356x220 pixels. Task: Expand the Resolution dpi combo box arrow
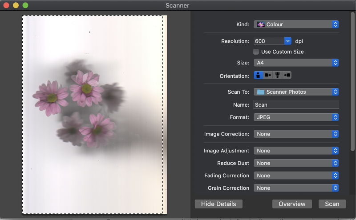point(287,41)
